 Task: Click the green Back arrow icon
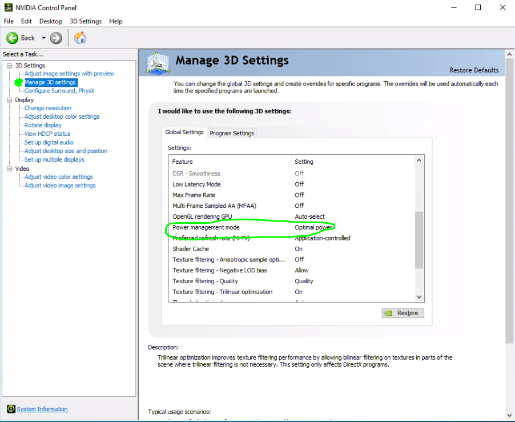point(12,38)
